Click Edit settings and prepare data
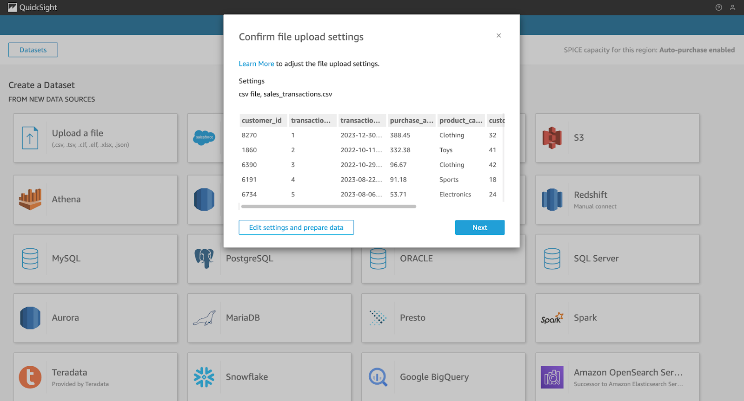 296,227
